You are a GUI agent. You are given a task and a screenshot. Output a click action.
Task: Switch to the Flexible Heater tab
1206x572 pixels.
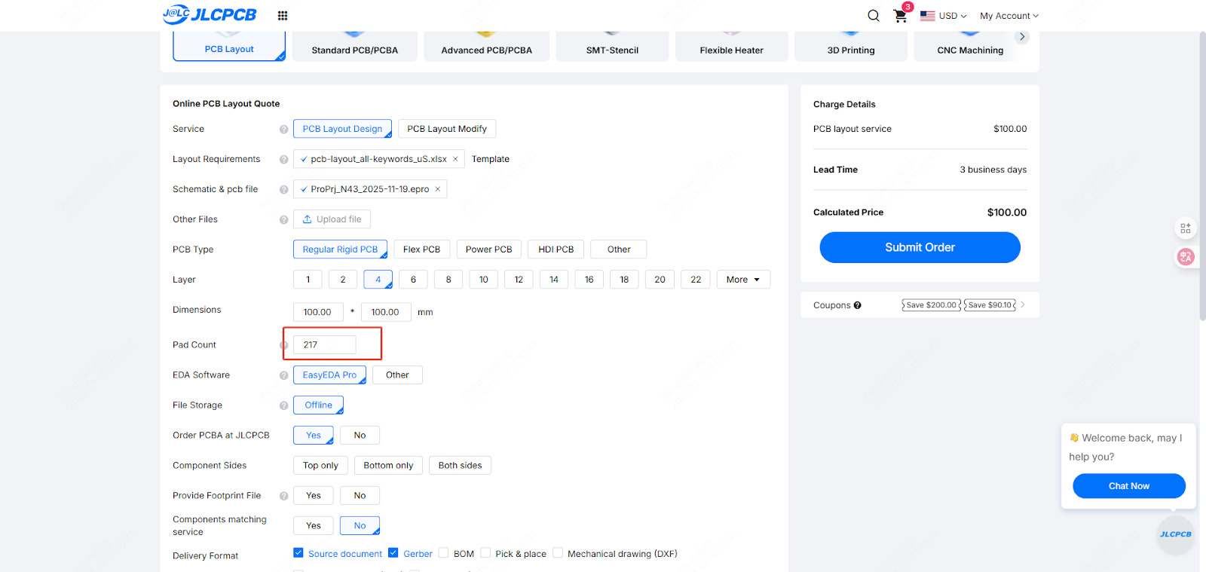pyautogui.click(x=731, y=47)
